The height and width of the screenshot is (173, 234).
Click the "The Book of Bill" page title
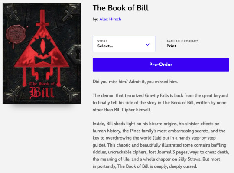(120, 8)
